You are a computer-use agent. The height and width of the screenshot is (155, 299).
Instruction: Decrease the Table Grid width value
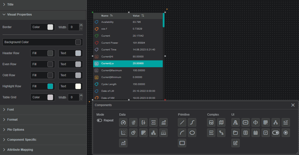(81, 99)
